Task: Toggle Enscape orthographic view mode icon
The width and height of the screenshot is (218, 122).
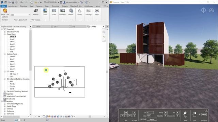Action: click(x=203, y=10)
